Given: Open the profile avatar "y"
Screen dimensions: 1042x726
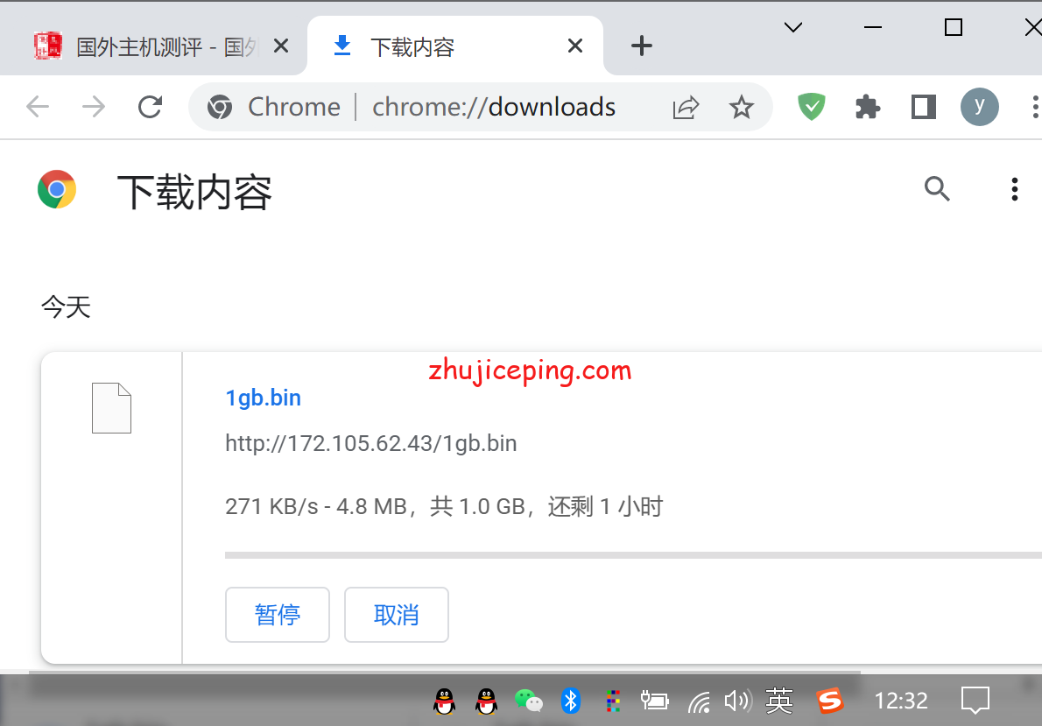Looking at the screenshot, I should [x=980, y=106].
